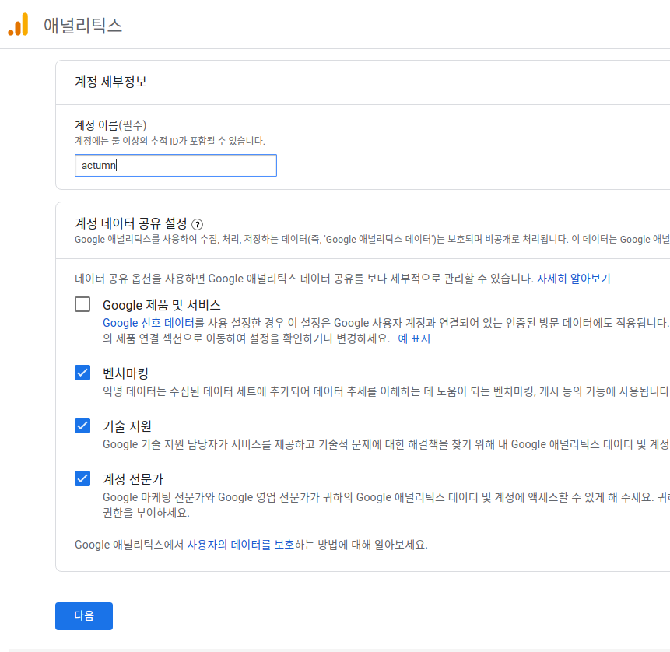The image size is (670, 652).
Task: Click the 계정 세부정보 heading
Action: click(x=110, y=82)
